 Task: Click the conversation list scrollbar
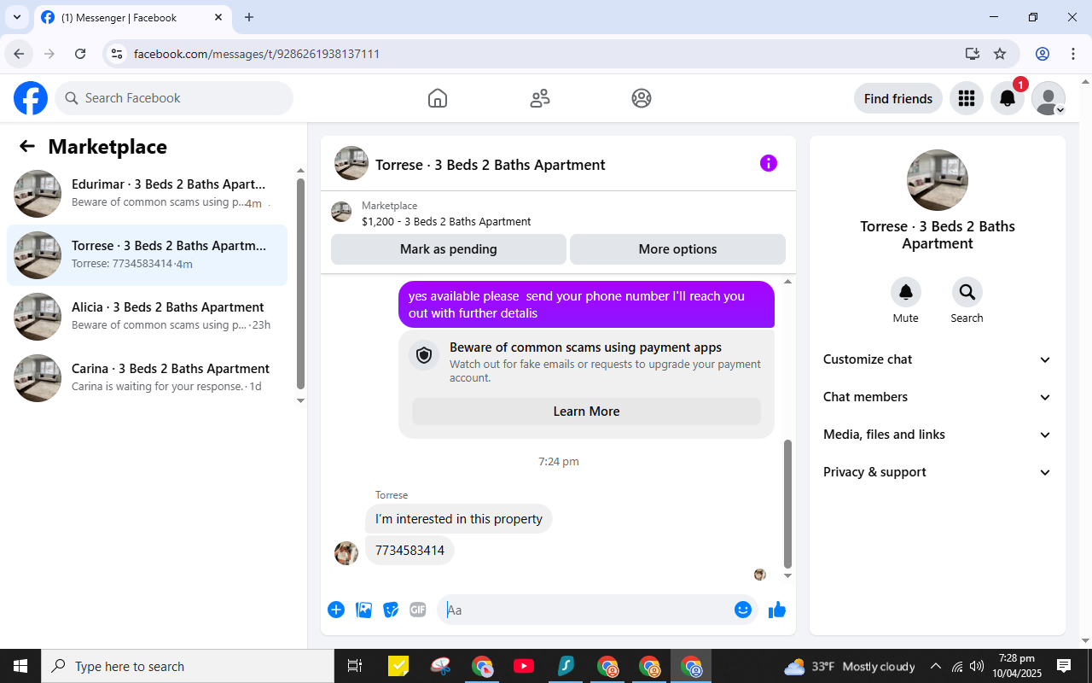(300, 283)
